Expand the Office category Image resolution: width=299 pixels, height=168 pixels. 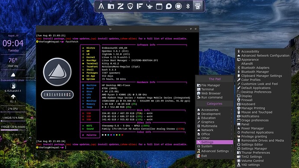tap(214, 134)
